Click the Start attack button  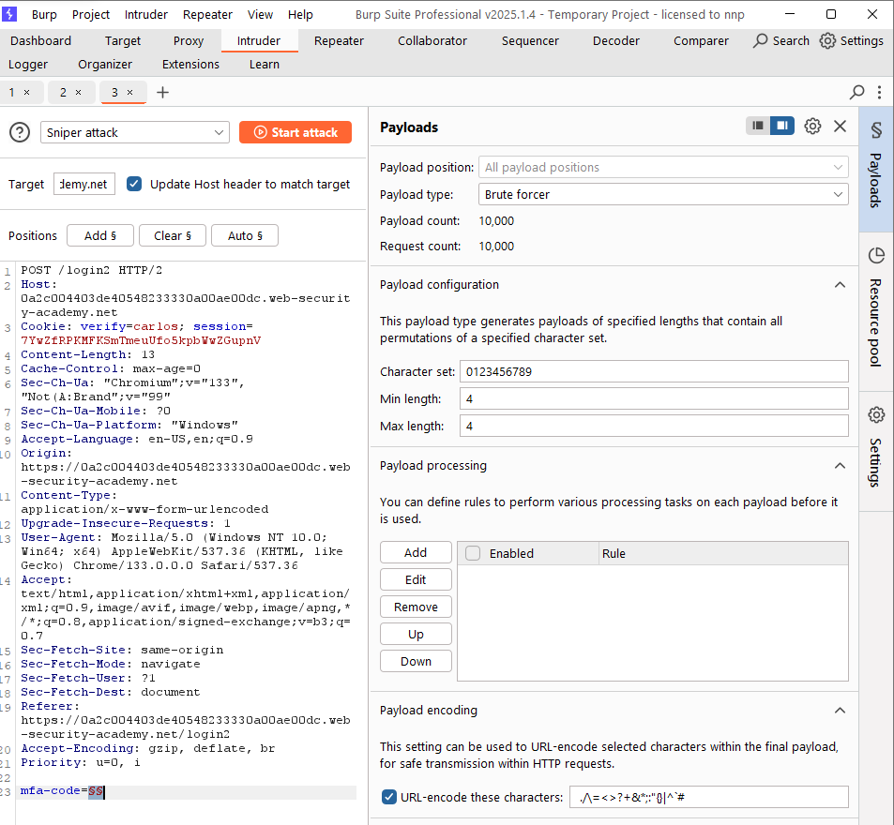point(295,132)
